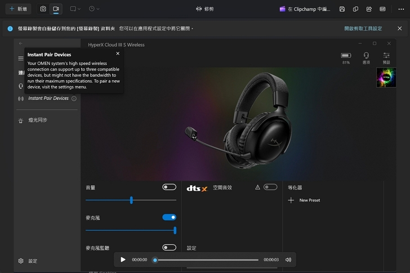Open headset options icon at top right
The height and width of the screenshot is (273, 410).
coord(366,58)
